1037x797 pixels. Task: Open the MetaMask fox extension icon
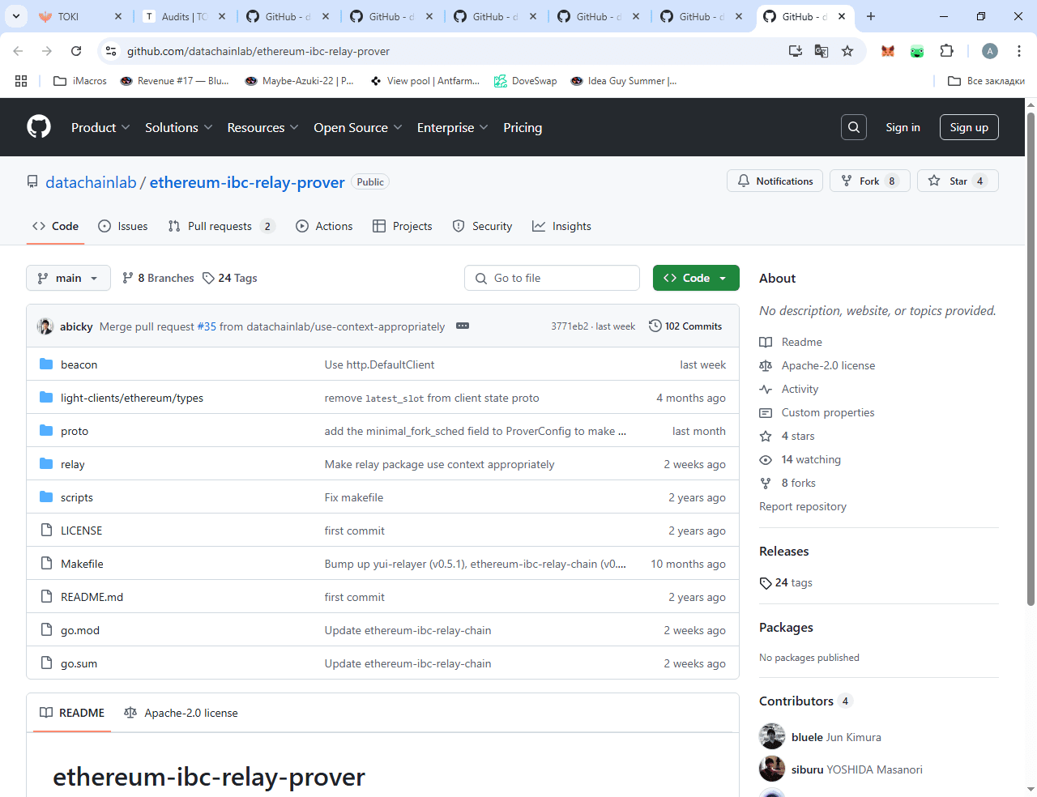(x=888, y=51)
